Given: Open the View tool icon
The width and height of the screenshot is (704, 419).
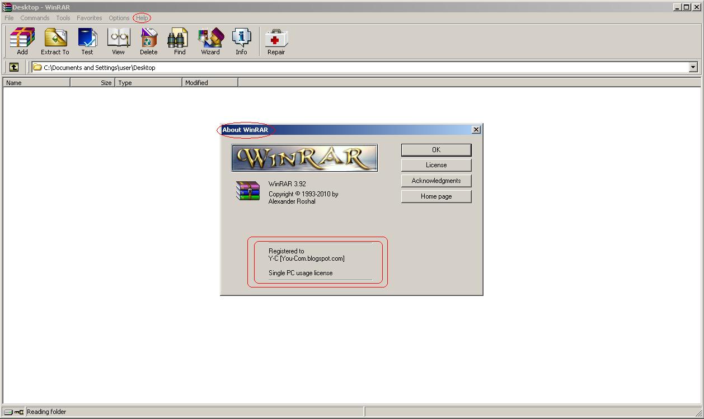Looking at the screenshot, I should click(118, 41).
